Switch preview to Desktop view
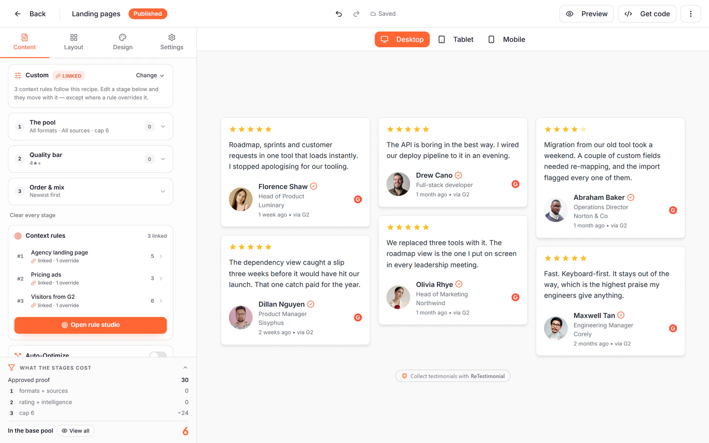The width and height of the screenshot is (709, 443). [x=402, y=39]
